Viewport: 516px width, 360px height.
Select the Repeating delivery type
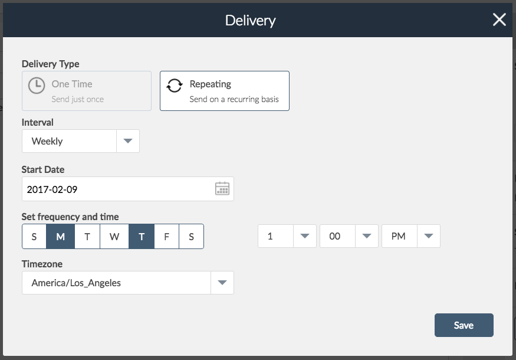(x=225, y=91)
